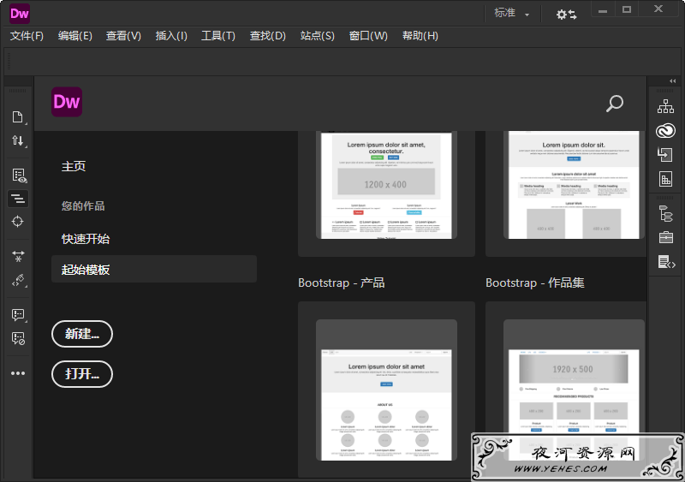Click the File Management arrows icon
The width and height of the screenshot is (685, 482).
pos(17,140)
